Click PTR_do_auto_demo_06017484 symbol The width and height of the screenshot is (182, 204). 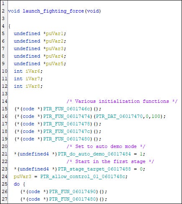click(94, 154)
